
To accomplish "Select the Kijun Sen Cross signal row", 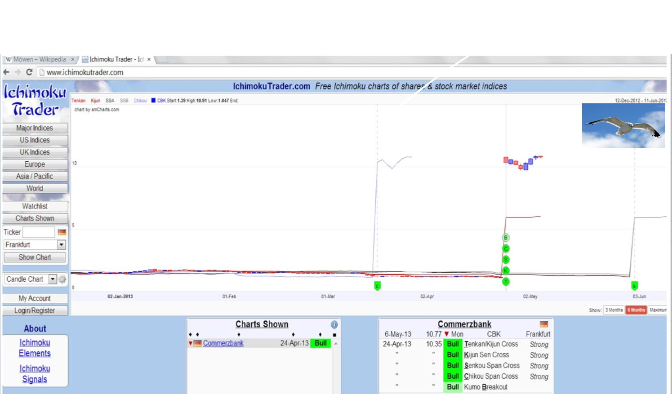I will [x=466, y=355].
